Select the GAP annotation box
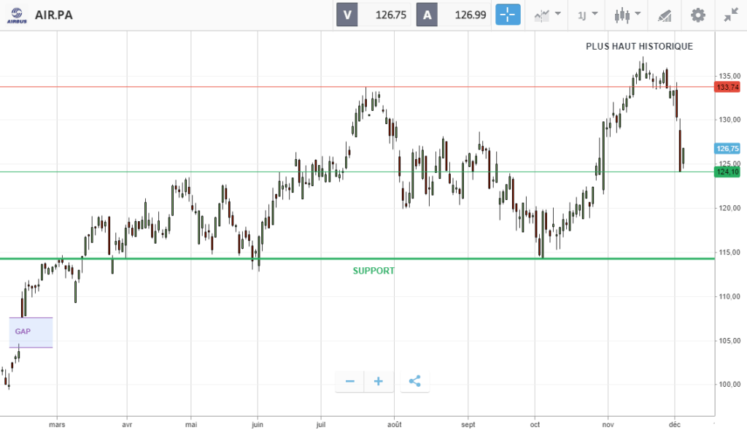The height and width of the screenshot is (435, 747). point(31,332)
